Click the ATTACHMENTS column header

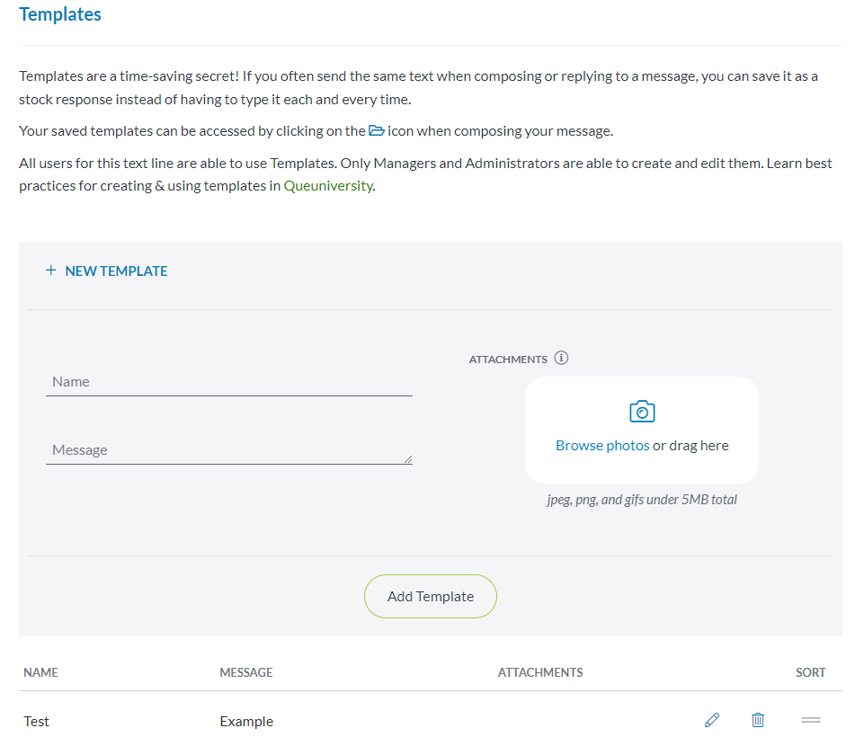tap(539, 672)
